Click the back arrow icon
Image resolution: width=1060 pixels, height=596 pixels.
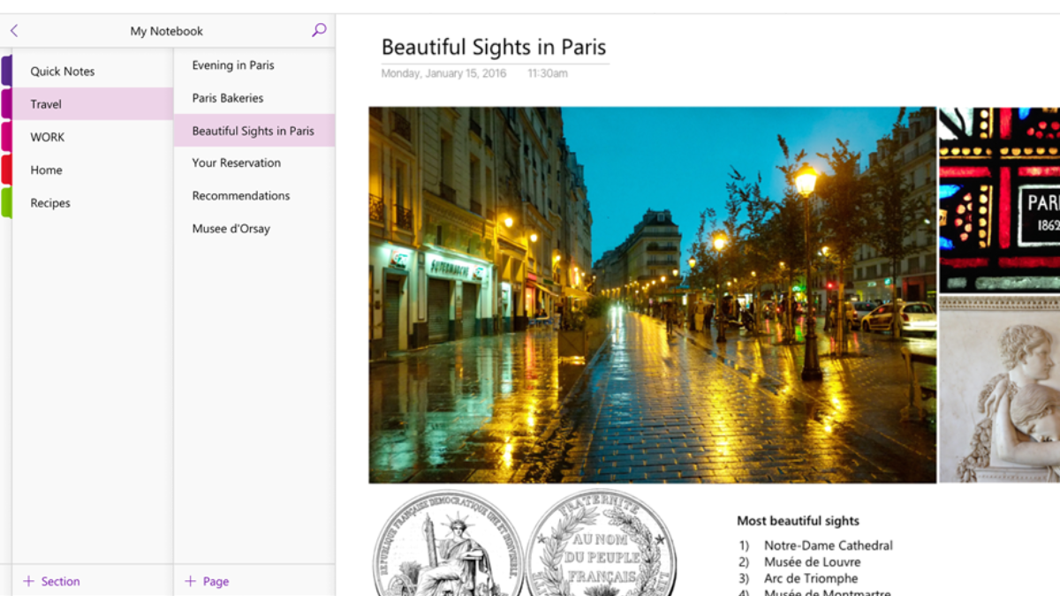click(x=14, y=31)
